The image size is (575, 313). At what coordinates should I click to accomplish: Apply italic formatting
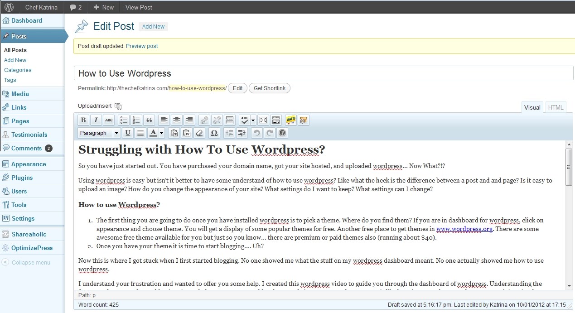pyautogui.click(x=96, y=120)
